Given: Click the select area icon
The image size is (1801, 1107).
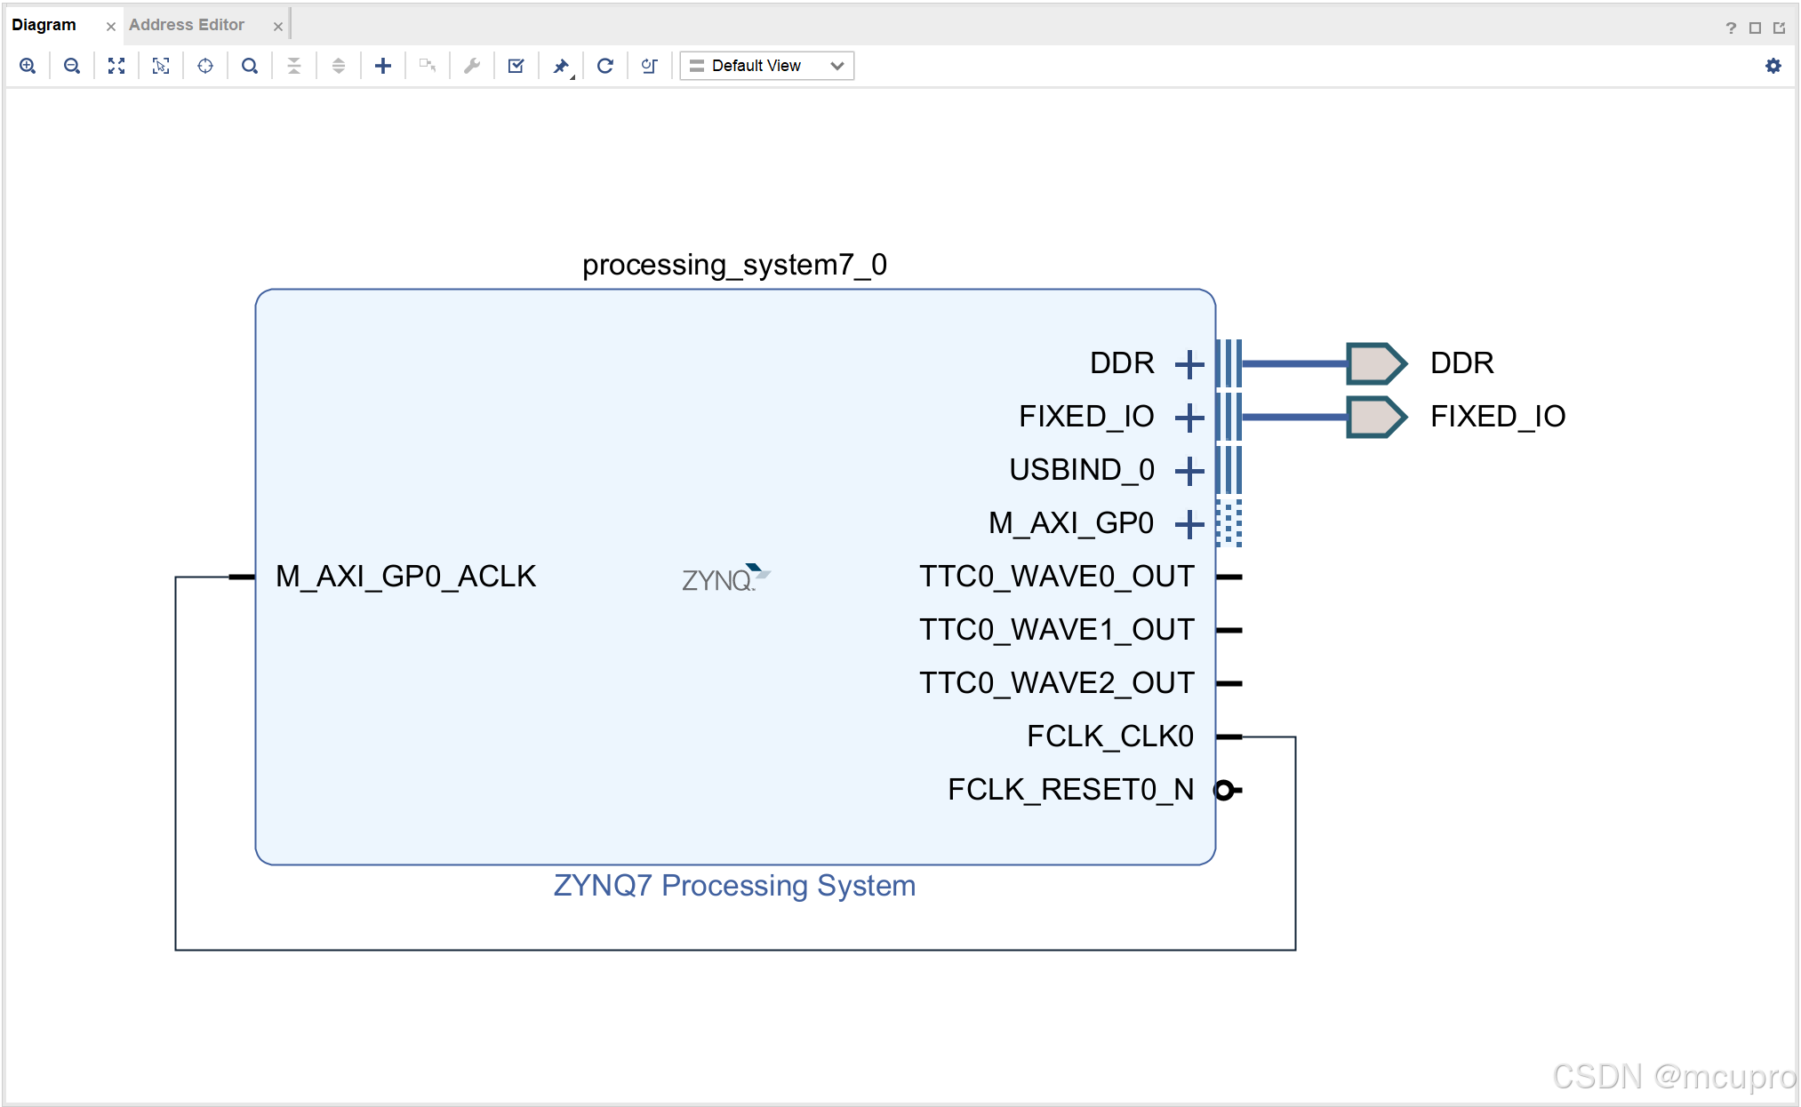Looking at the screenshot, I should [161, 66].
